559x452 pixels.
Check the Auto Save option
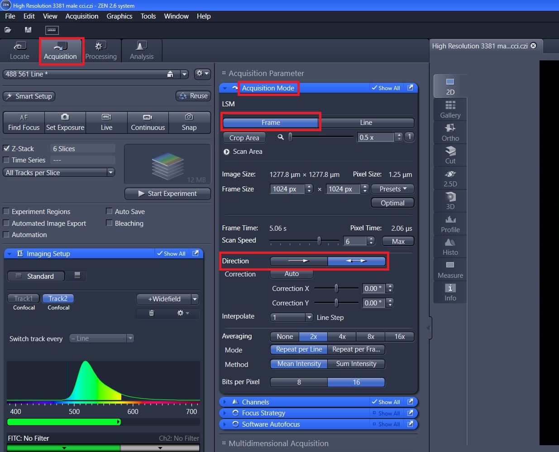pyautogui.click(x=109, y=211)
